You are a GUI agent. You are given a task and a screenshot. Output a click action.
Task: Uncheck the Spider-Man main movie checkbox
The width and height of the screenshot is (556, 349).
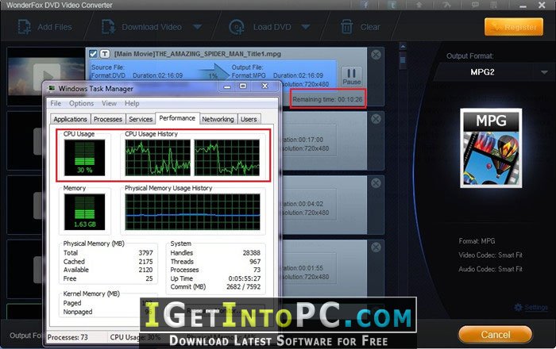(x=93, y=54)
